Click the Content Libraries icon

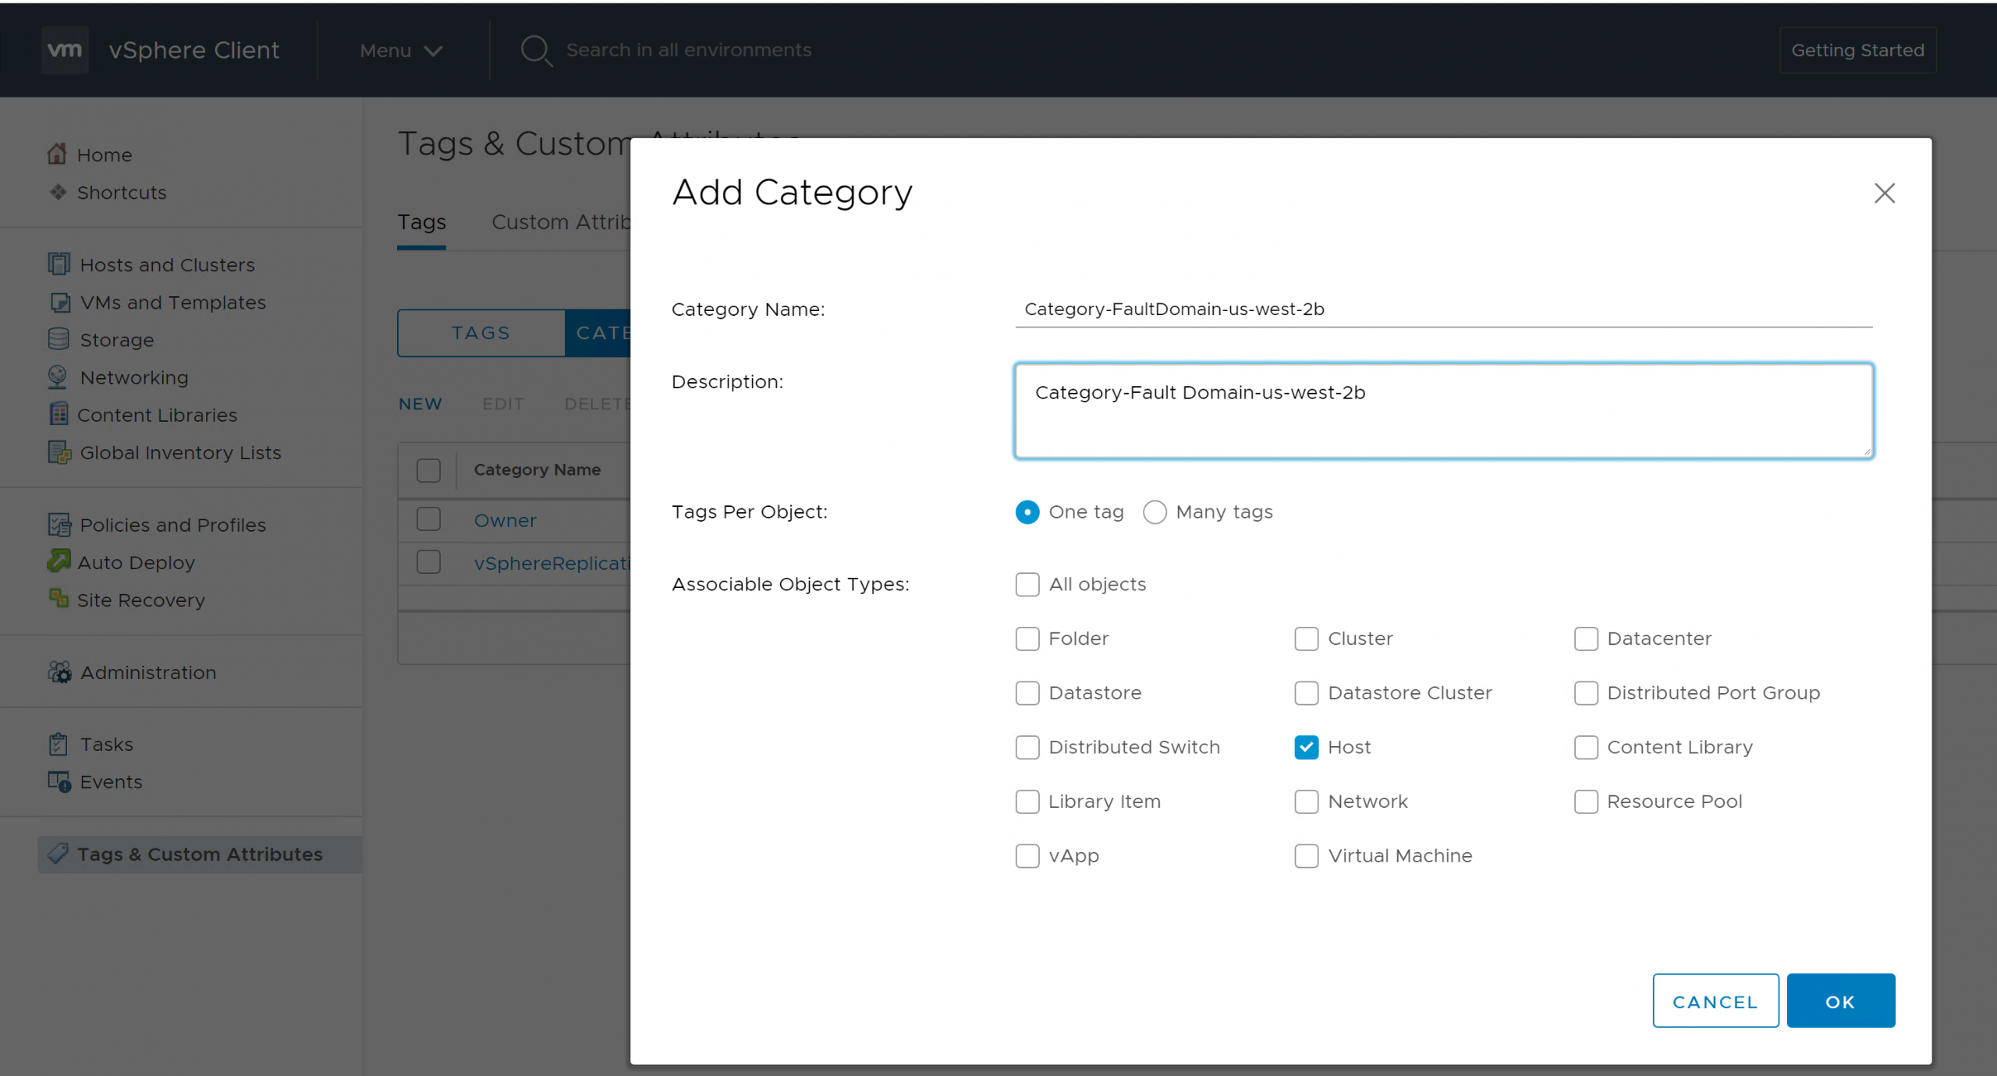pyautogui.click(x=59, y=414)
